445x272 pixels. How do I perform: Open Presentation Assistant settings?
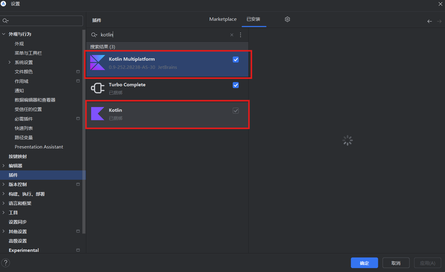(x=39, y=147)
